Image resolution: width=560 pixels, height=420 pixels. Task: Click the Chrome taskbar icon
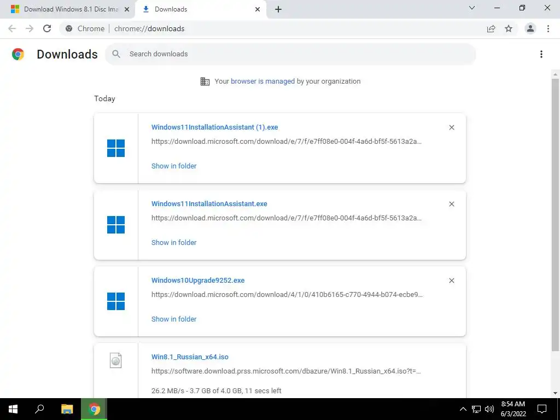coord(94,409)
